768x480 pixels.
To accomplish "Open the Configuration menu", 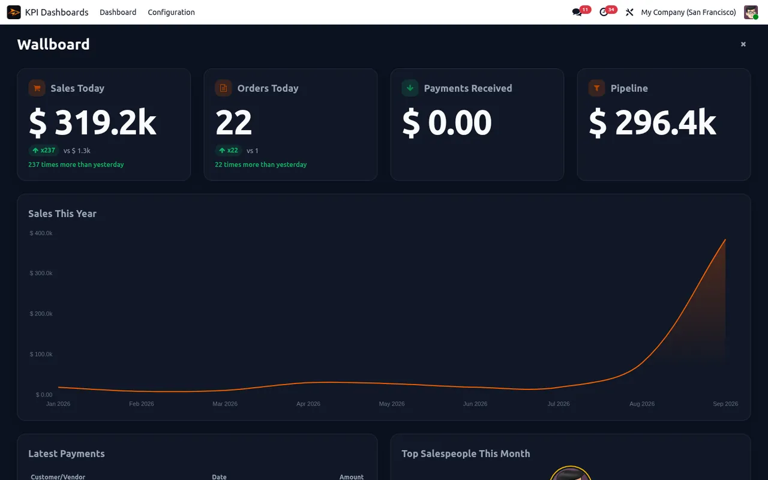I will tap(171, 12).
